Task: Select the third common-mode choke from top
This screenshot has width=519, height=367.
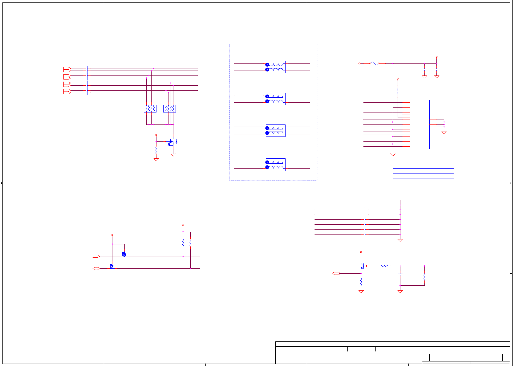Action: click(x=276, y=130)
